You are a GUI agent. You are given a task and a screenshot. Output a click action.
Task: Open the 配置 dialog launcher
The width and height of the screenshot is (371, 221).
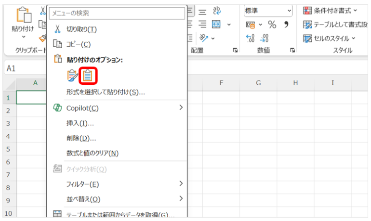click(235, 50)
